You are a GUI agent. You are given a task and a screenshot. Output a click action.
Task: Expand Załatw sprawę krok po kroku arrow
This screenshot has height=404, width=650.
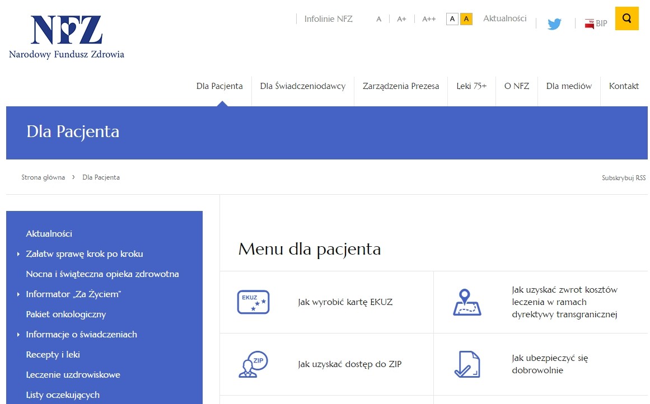[18, 254]
